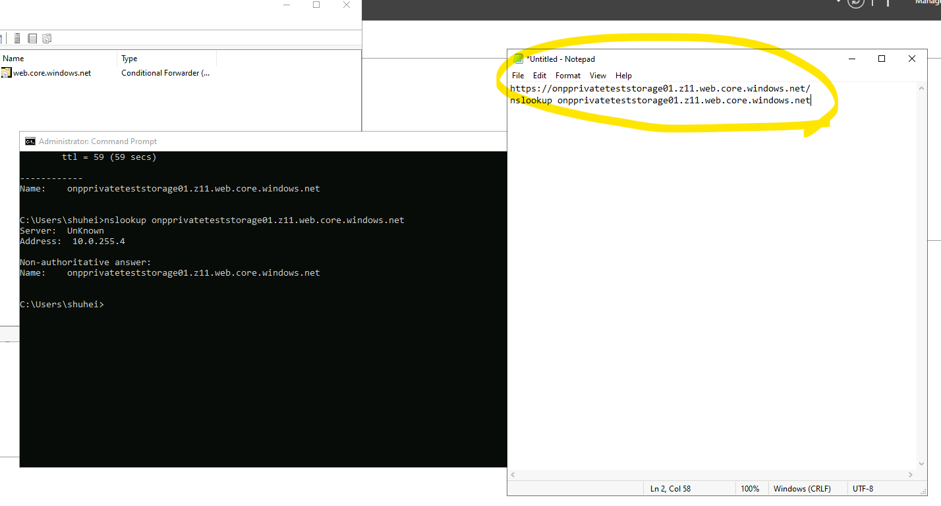Click the stacked documents icon in DNS toolbar
Image resolution: width=941 pixels, height=506 pixels.
[47, 39]
